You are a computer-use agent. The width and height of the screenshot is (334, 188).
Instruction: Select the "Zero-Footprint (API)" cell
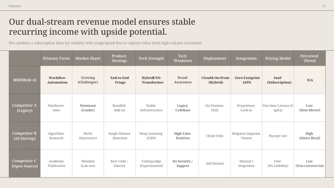pos(247,80)
